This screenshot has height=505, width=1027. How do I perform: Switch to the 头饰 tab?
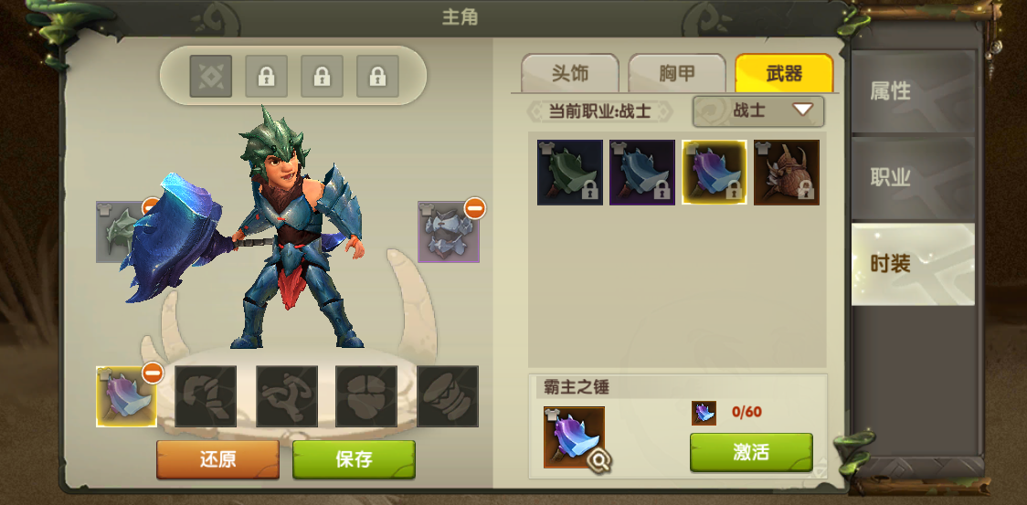pyautogui.click(x=570, y=73)
